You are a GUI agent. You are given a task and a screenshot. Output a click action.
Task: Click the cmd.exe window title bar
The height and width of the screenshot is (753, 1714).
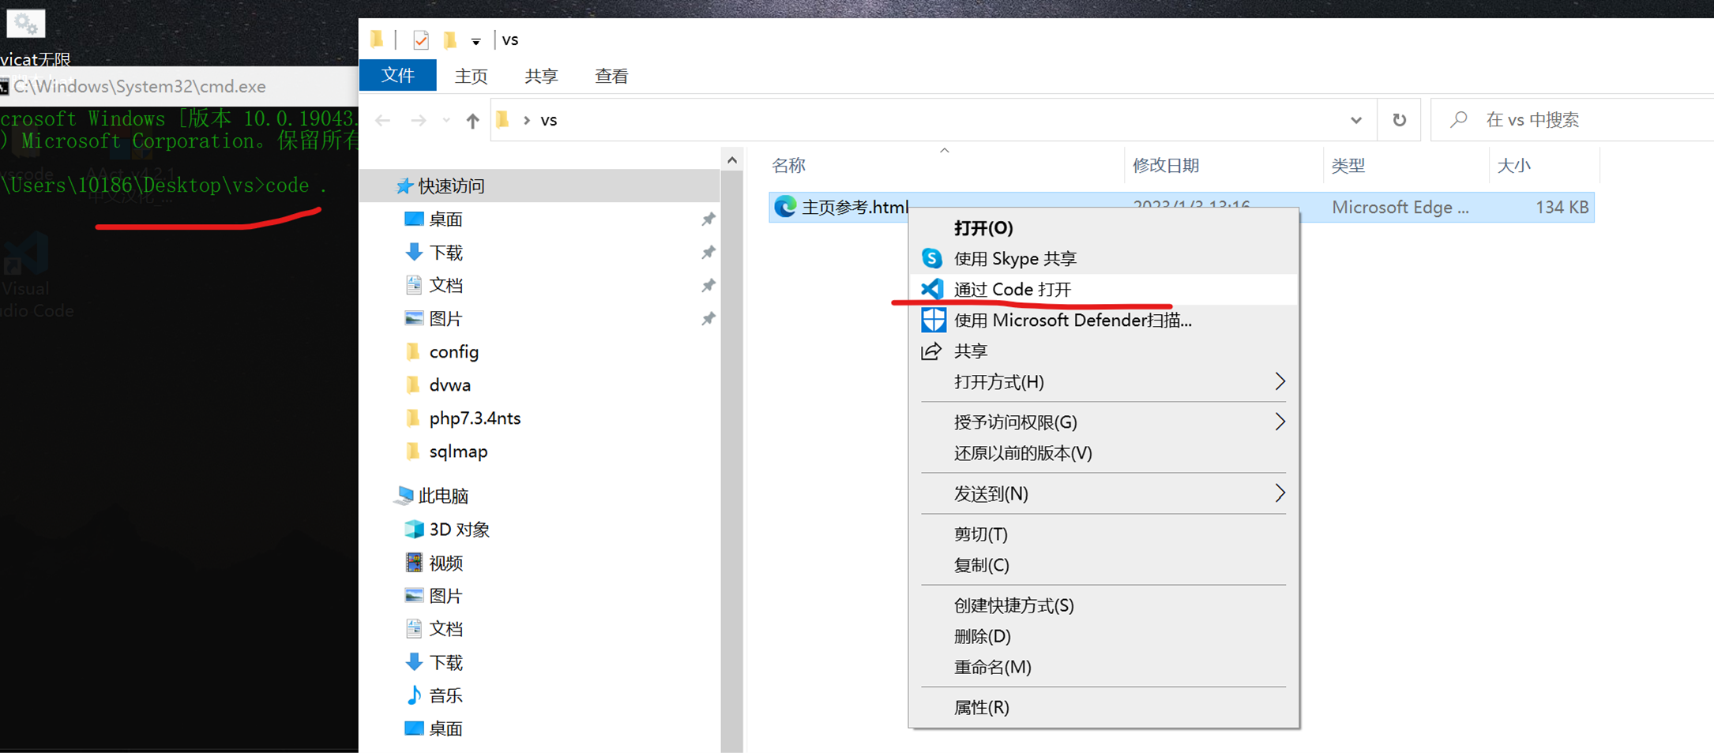(x=179, y=86)
